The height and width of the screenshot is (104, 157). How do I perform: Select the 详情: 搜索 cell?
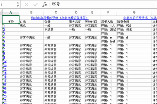tap(134, 30)
